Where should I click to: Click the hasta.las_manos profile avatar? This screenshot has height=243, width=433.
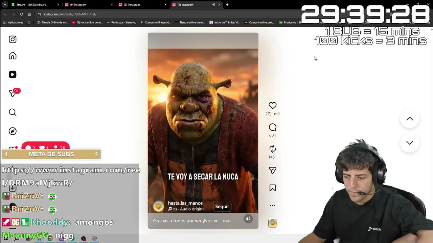(158, 206)
